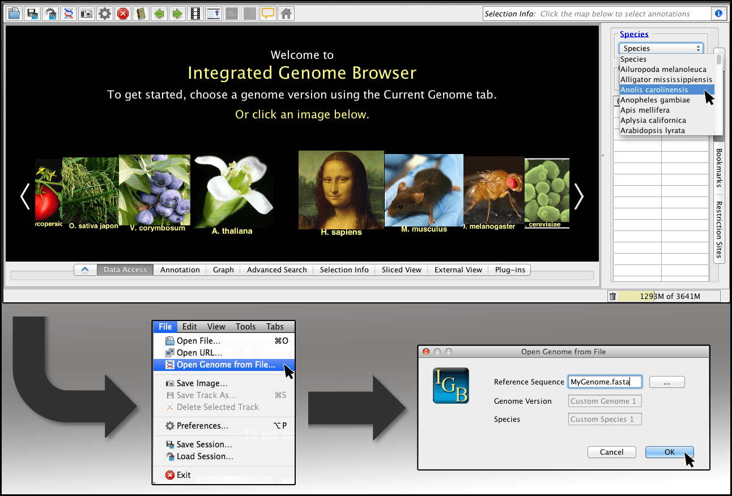This screenshot has height=496, width=732.
Task: Open the Species dropdown combo box
Action: [x=661, y=49]
